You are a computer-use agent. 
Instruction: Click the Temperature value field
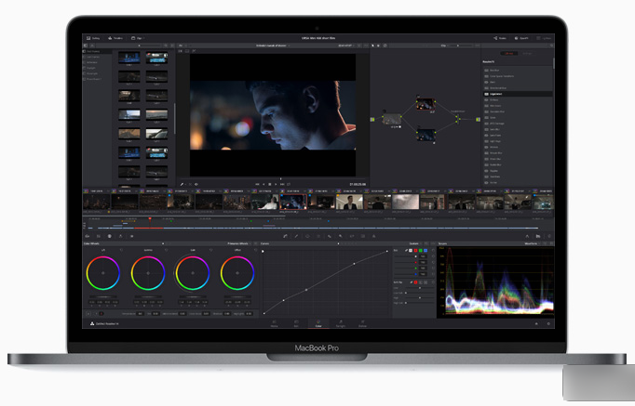(140, 313)
